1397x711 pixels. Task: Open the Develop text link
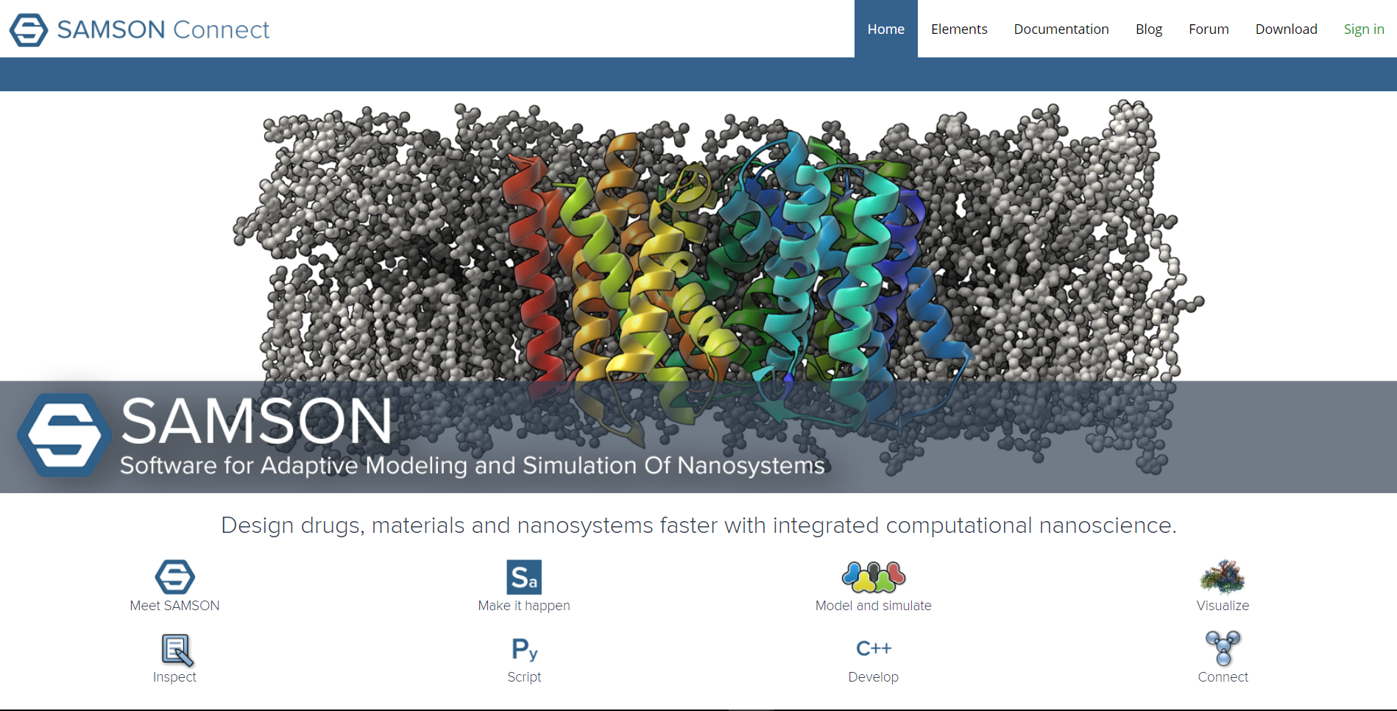point(874,677)
